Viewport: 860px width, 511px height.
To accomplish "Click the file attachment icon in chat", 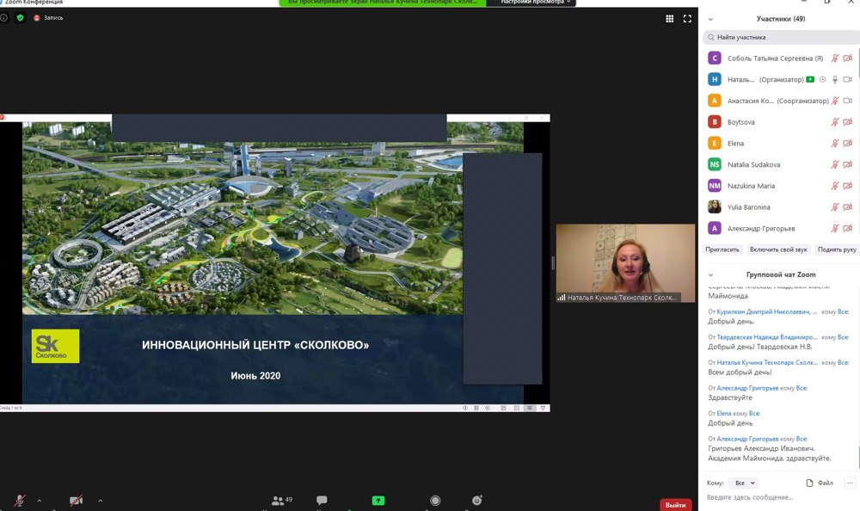I will click(x=809, y=483).
